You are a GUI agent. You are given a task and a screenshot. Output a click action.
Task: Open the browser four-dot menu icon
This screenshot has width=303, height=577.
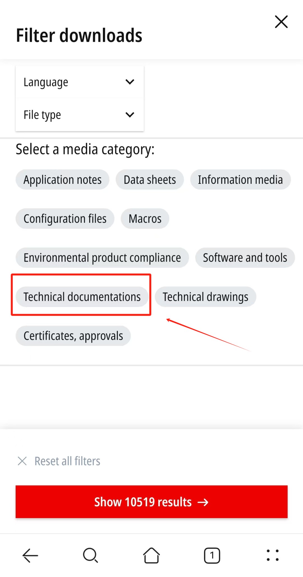point(272,555)
